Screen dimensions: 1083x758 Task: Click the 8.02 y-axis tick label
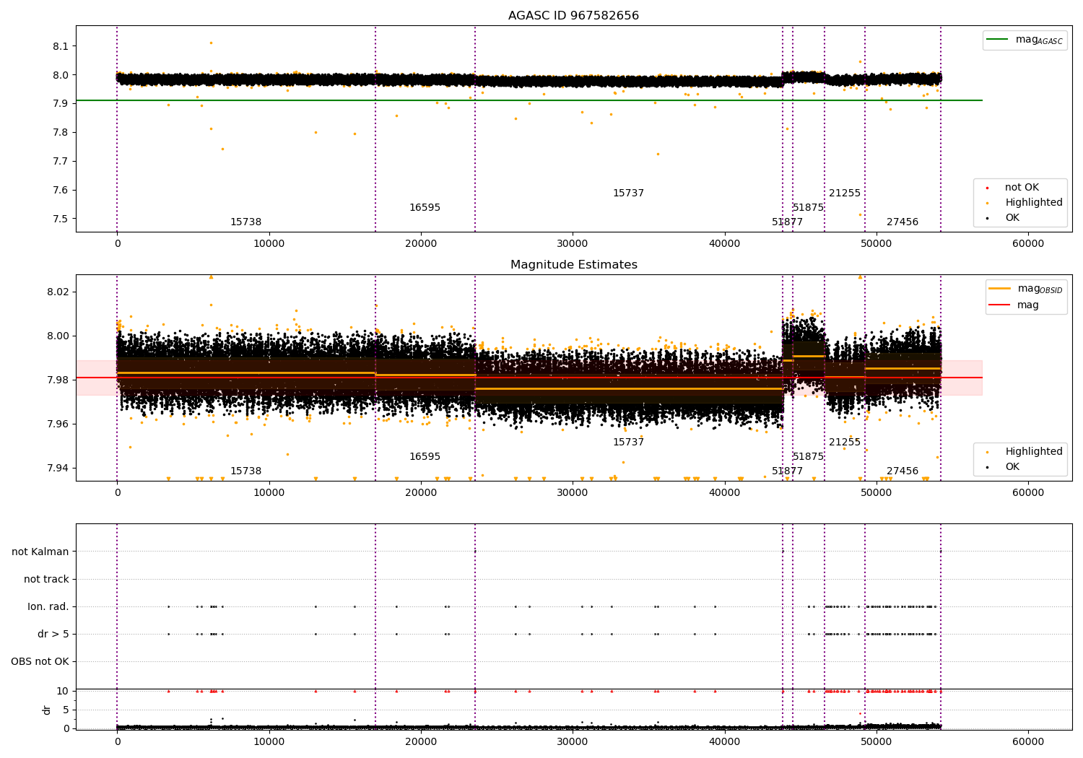click(58, 292)
